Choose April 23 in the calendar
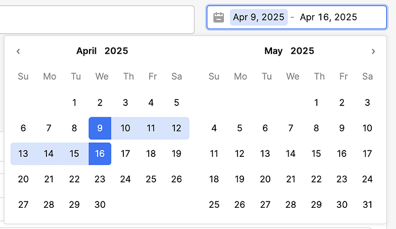The width and height of the screenshot is (396, 229). [x=100, y=179]
